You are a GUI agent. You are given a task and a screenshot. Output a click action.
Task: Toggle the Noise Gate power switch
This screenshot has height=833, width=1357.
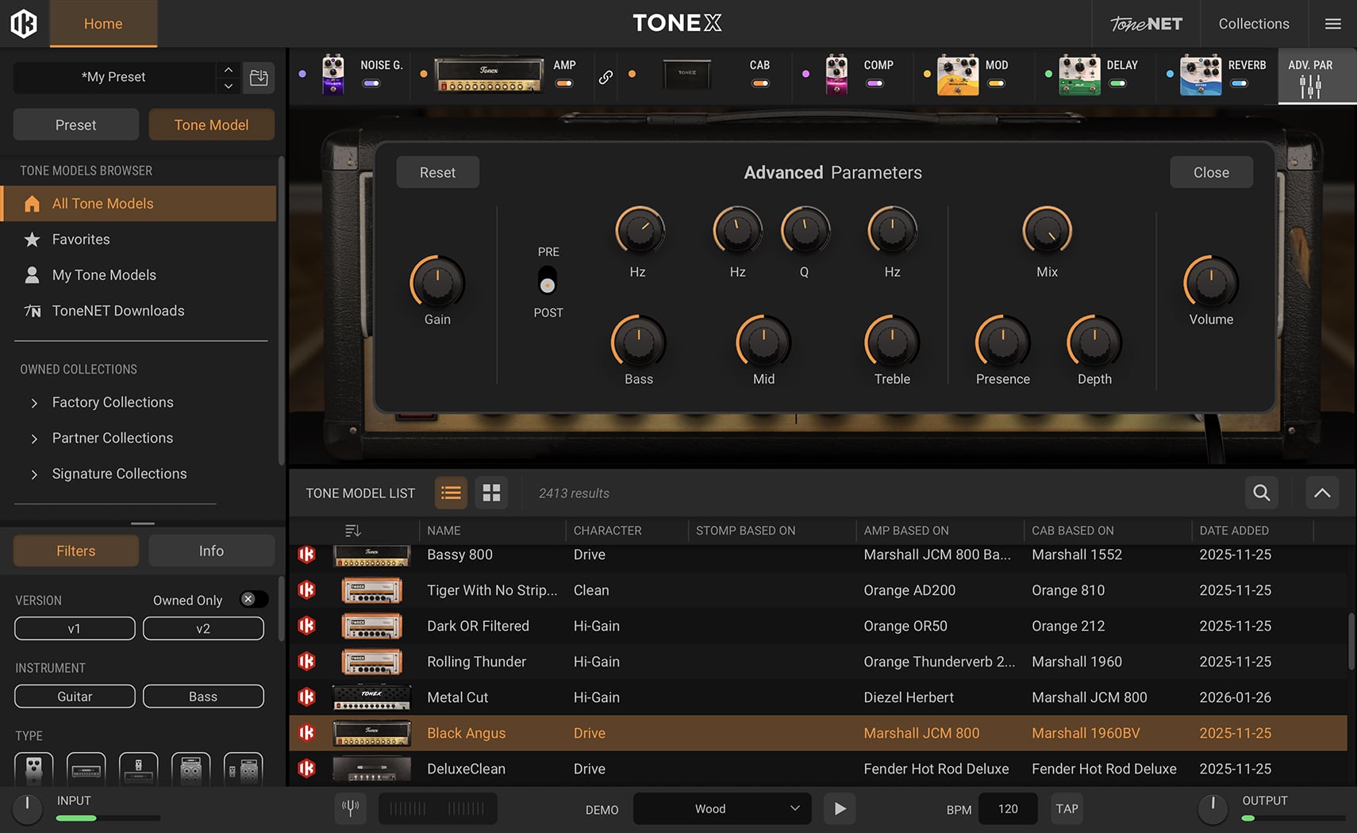point(371,83)
